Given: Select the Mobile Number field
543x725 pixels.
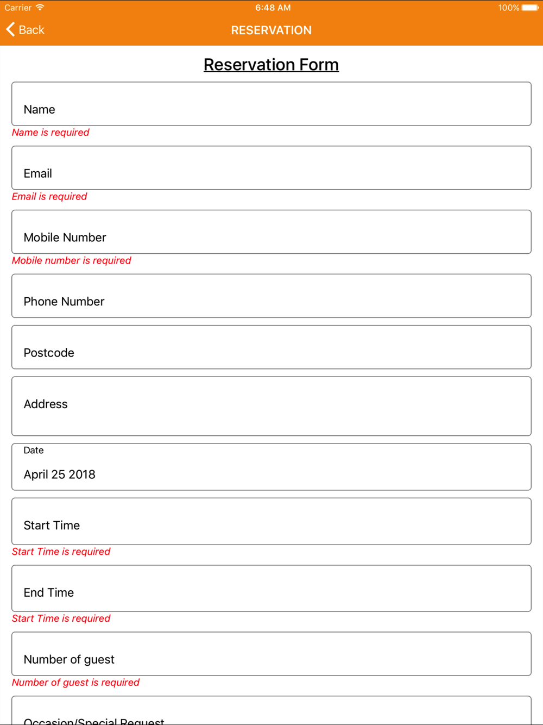Looking at the screenshot, I should tap(271, 232).
